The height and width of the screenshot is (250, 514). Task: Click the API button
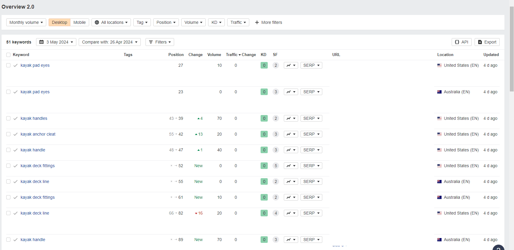[x=462, y=42]
